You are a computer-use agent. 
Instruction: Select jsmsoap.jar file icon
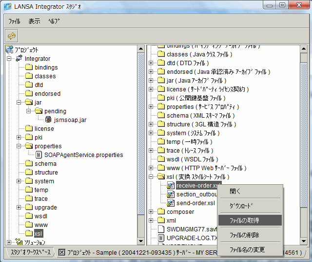pos(48,120)
